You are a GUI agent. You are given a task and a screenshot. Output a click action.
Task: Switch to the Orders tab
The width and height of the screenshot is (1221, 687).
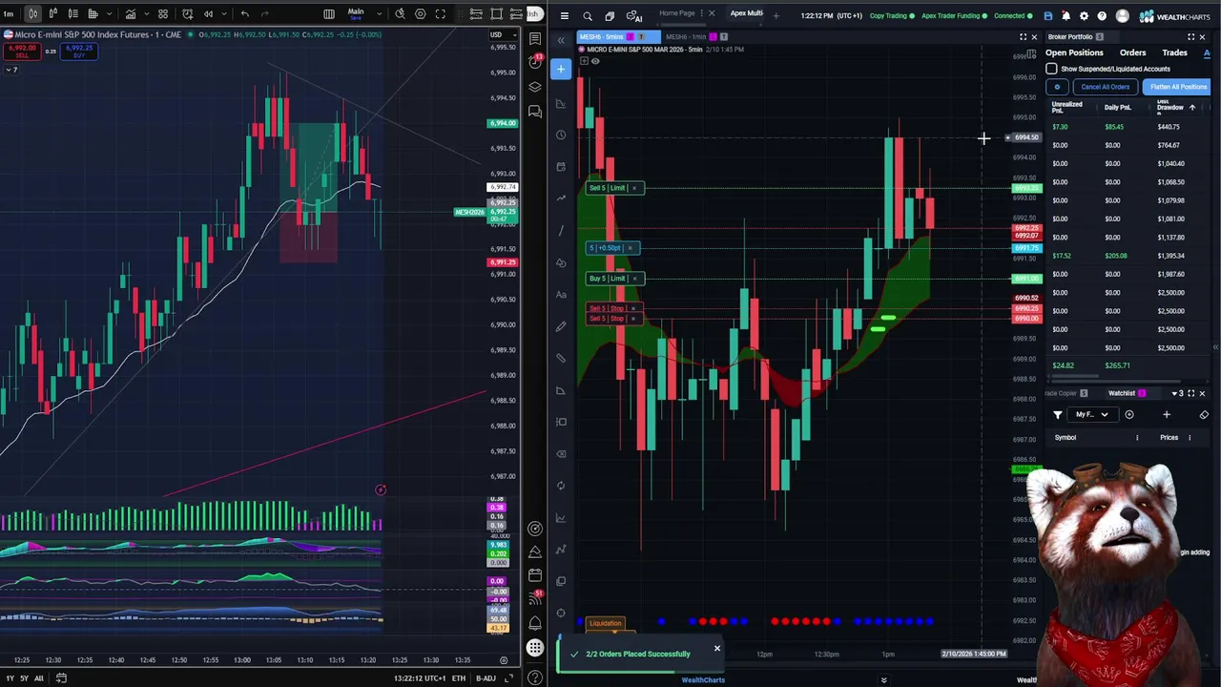point(1132,52)
